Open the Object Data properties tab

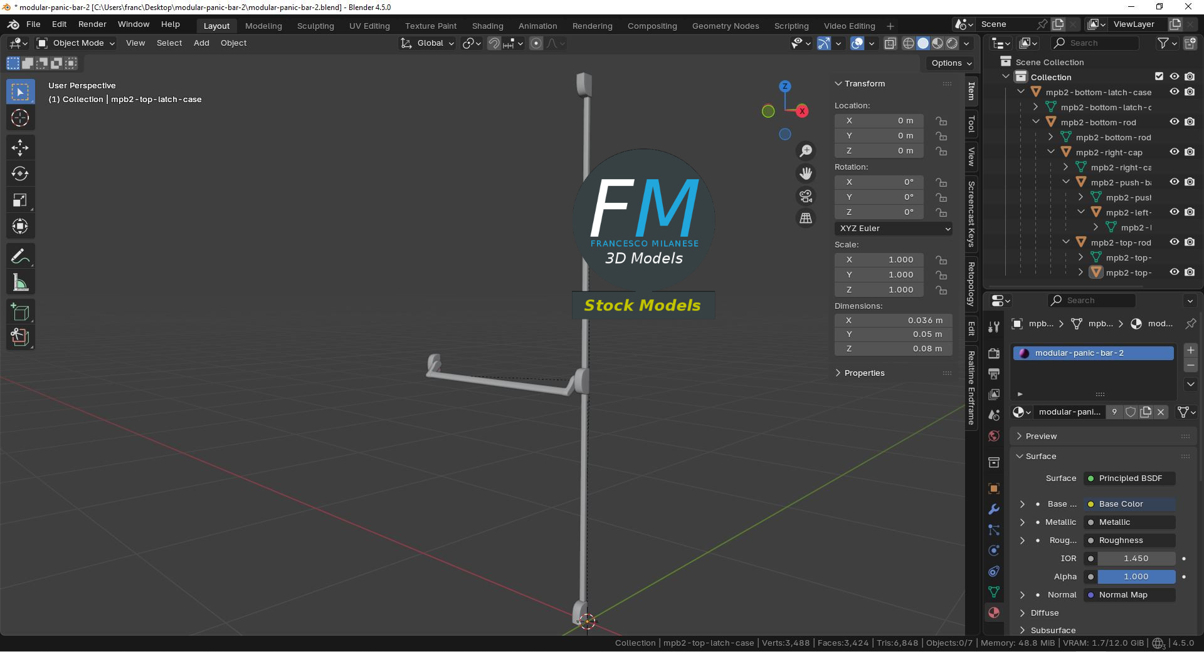pyautogui.click(x=994, y=592)
